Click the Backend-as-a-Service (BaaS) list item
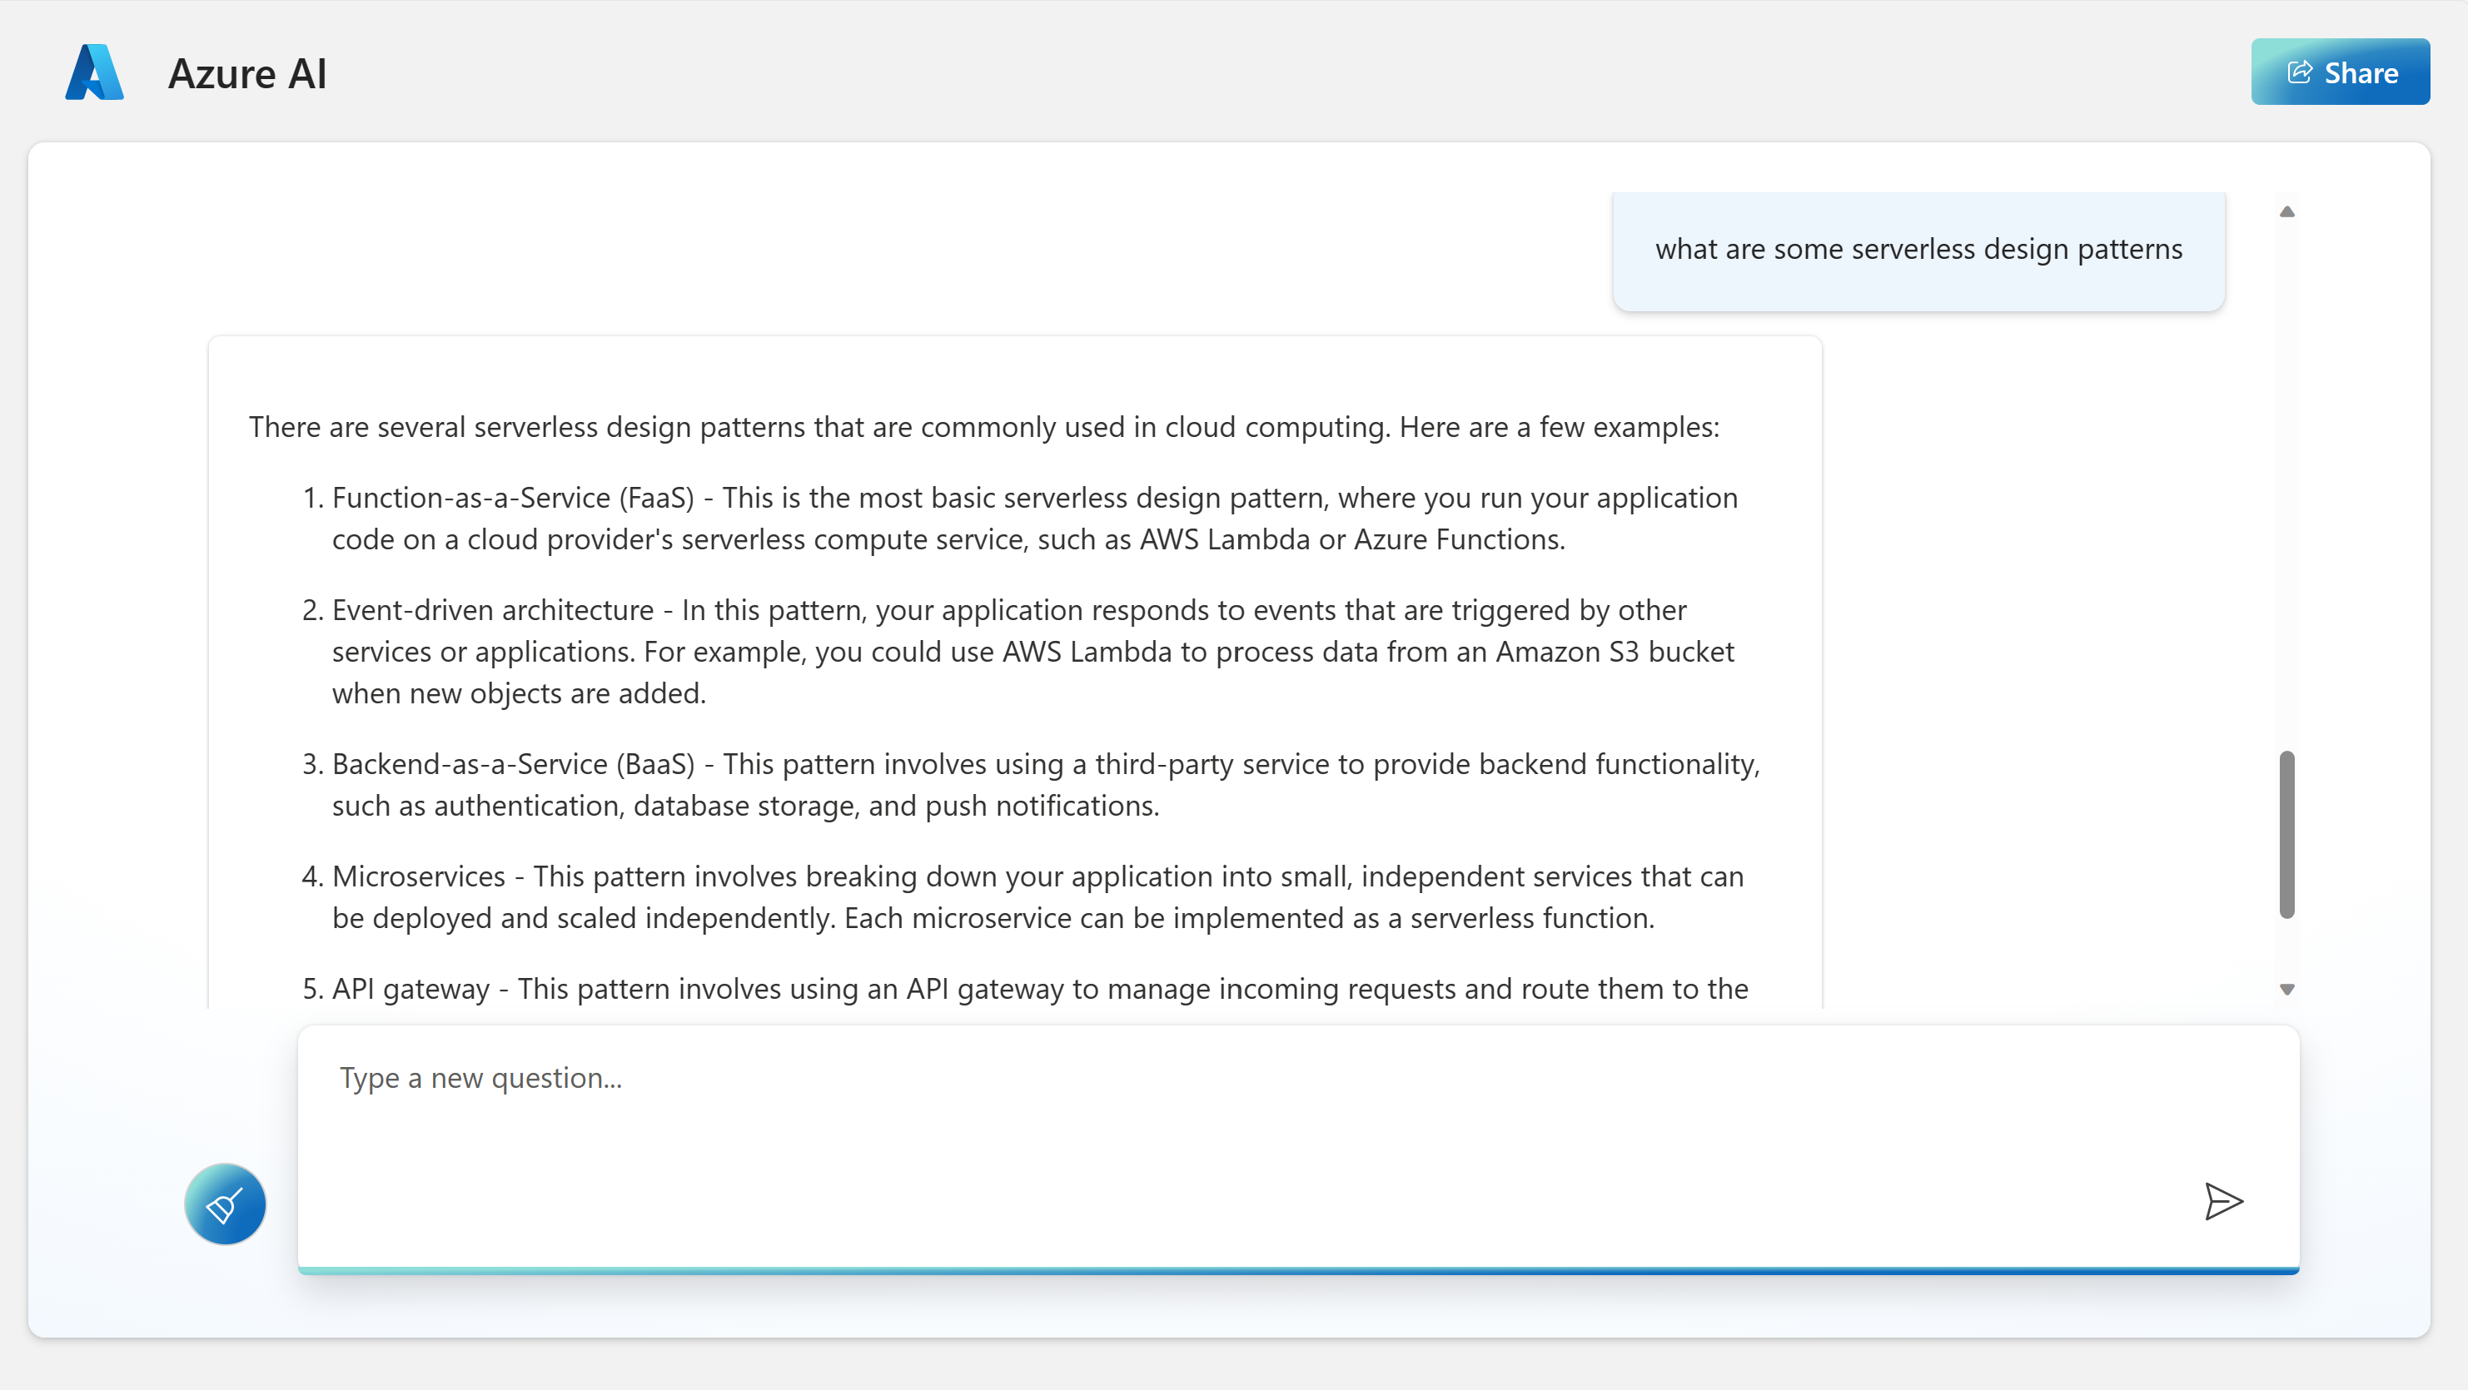This screenshot has width=2468, height=1390. click(x=1044, y=785)
